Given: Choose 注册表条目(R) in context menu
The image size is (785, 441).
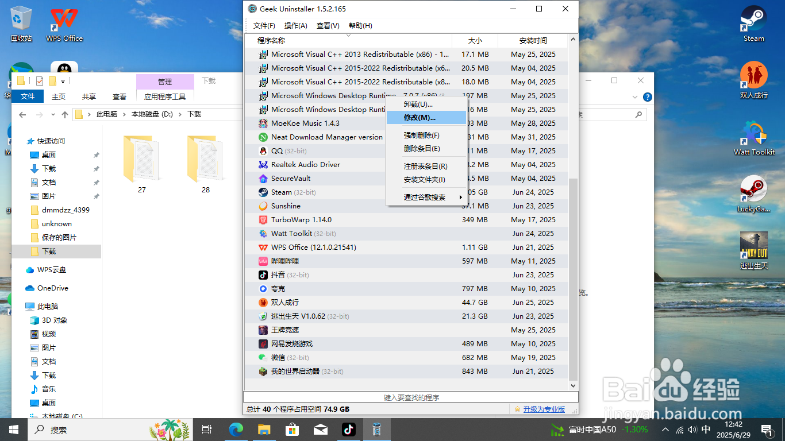Looking at the screenshot, I should pos(426,167).
